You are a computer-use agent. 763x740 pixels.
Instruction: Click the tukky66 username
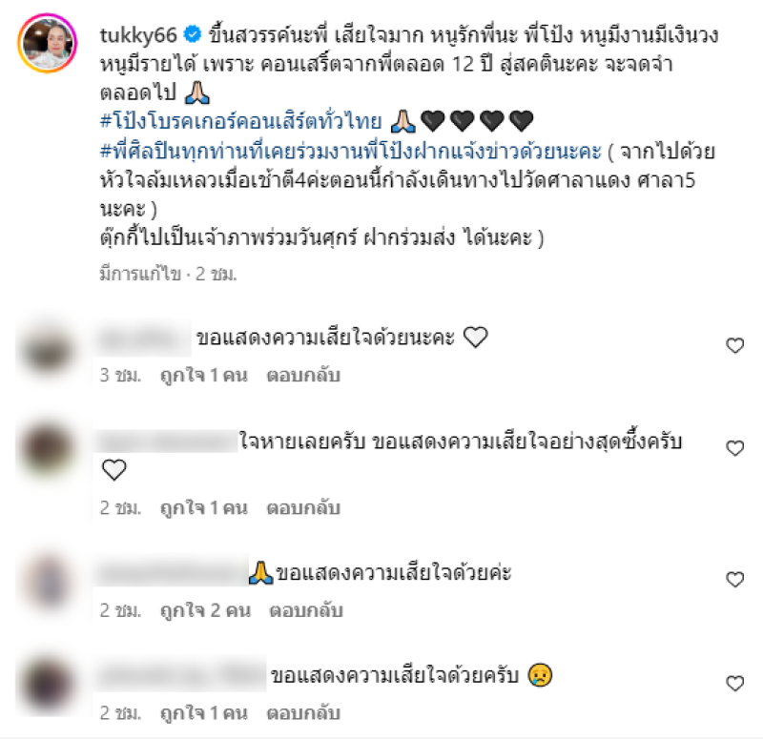point(138,35)
